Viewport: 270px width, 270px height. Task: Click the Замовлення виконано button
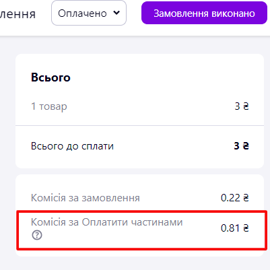point(204,13)
